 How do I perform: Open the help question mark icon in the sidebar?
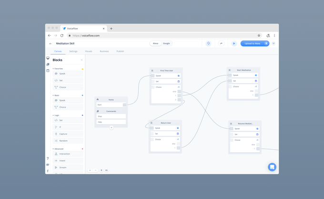48,158
